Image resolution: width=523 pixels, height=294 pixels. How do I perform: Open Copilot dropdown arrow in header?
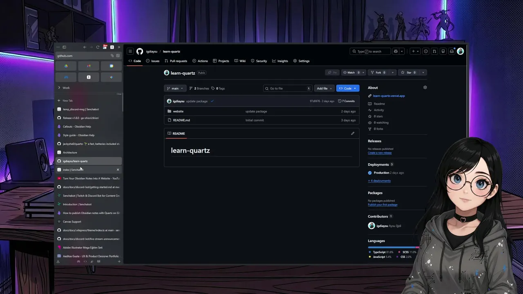pyautogui.click(x=402, y=51)
